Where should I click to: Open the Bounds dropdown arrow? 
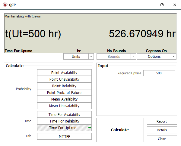click(133, 57)
